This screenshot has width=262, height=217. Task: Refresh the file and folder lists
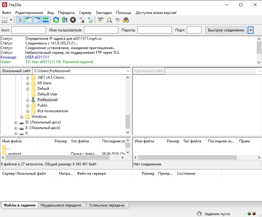(x=56, y=20)
